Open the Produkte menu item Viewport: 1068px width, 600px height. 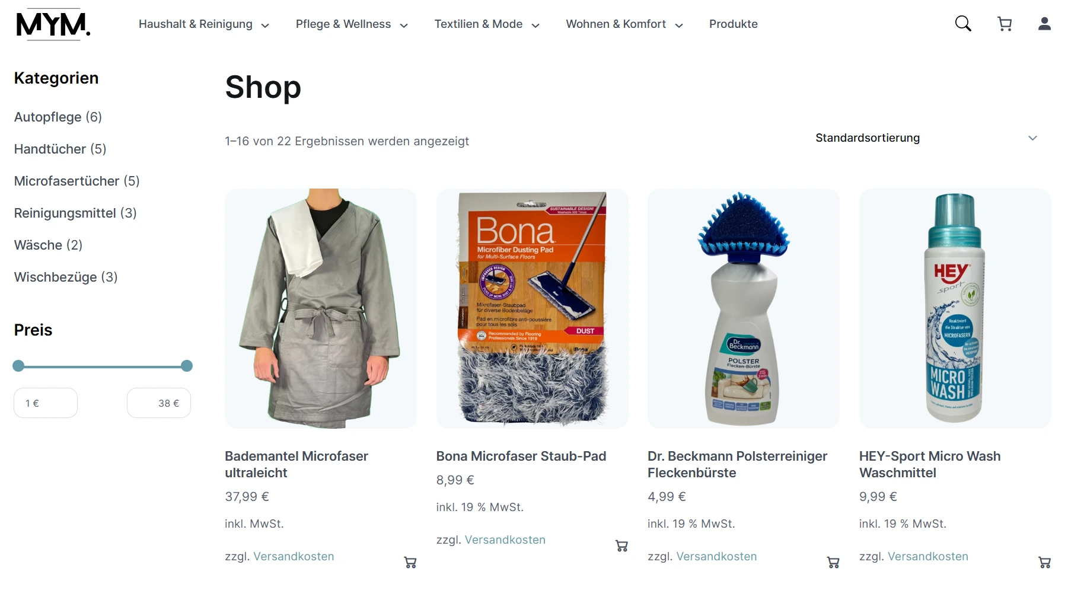coord(734,24)
